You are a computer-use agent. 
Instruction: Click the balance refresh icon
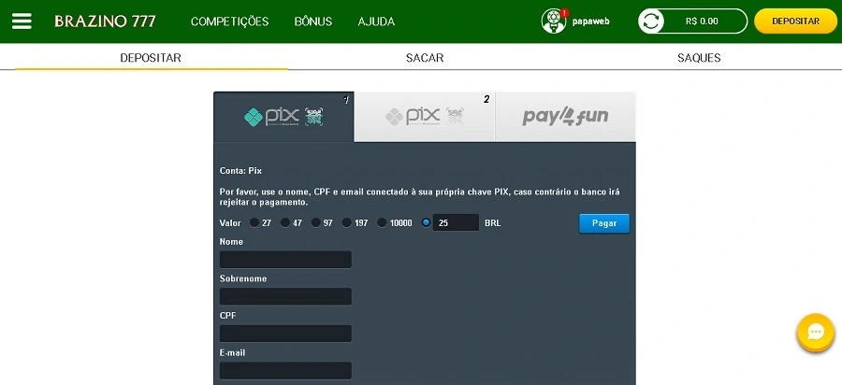pyautogui.click(x=652, y=21)
